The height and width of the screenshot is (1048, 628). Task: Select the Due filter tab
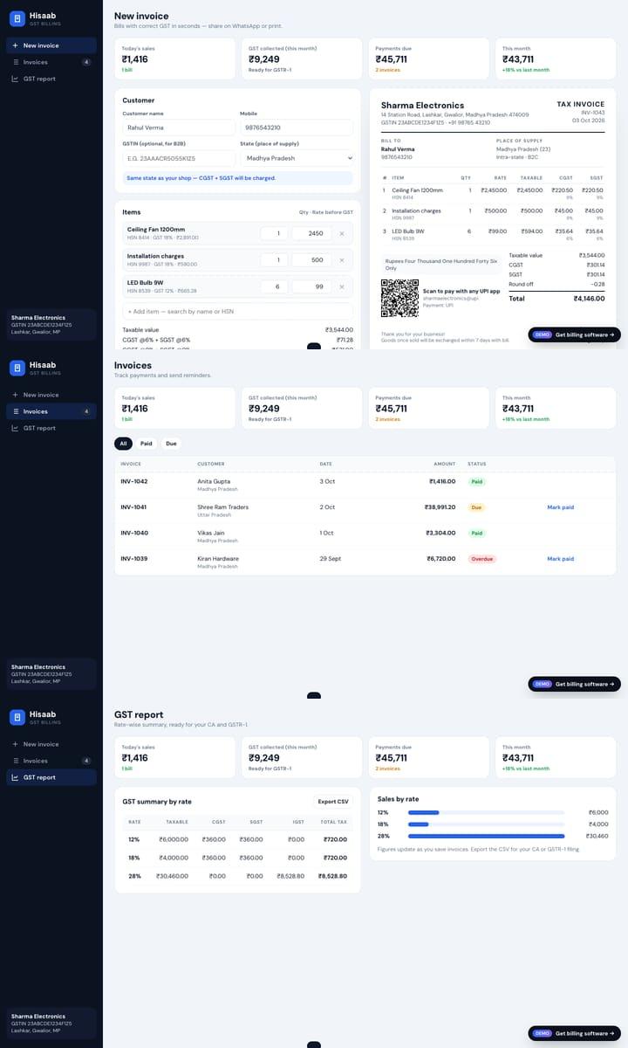171,444
